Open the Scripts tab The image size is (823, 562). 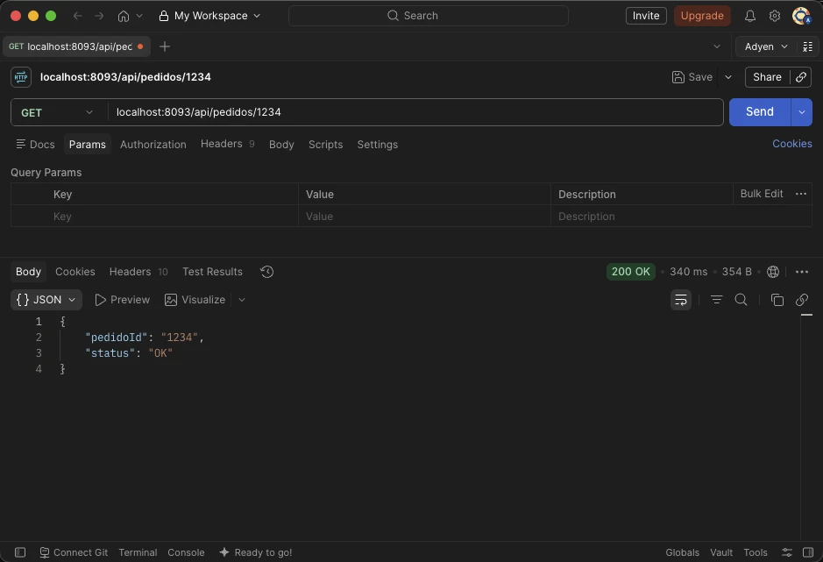(x=325, y=145)
